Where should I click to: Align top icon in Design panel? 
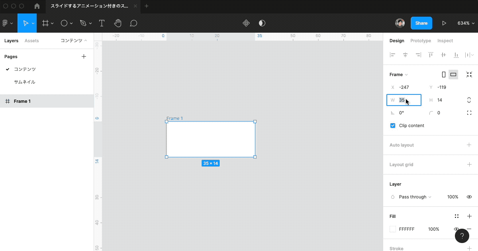pos(431,55)
